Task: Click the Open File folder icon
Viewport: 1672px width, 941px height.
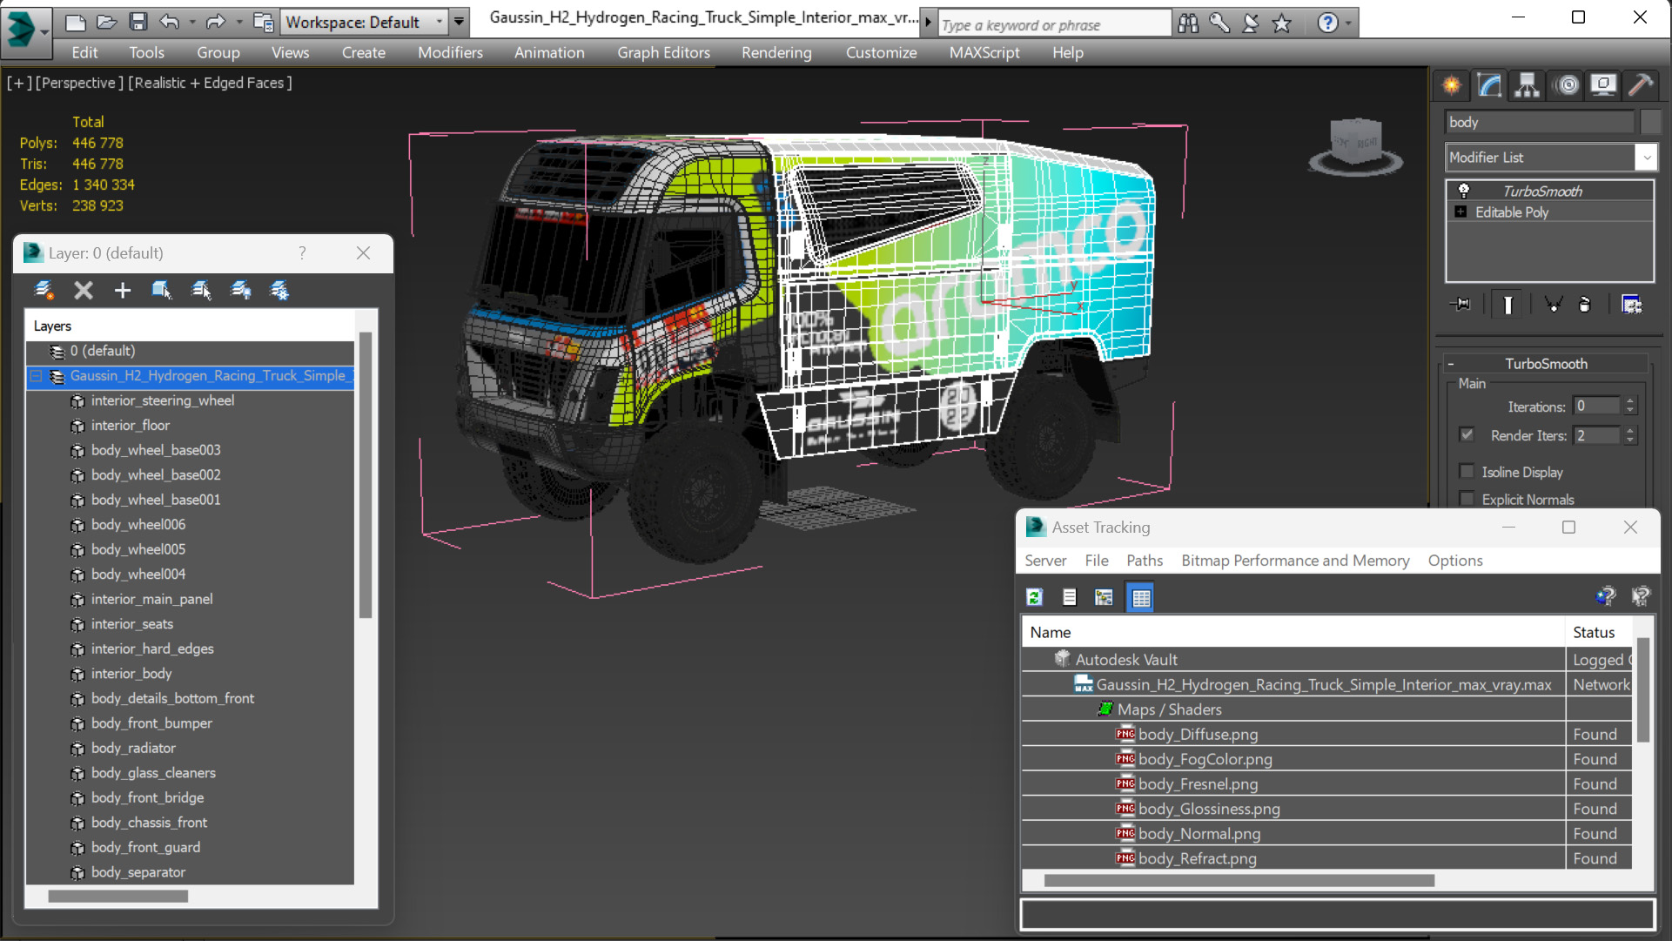Action: (x=106, y=22)
